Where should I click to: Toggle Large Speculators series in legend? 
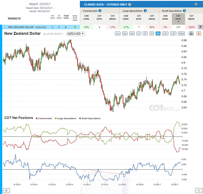point(66,118)
